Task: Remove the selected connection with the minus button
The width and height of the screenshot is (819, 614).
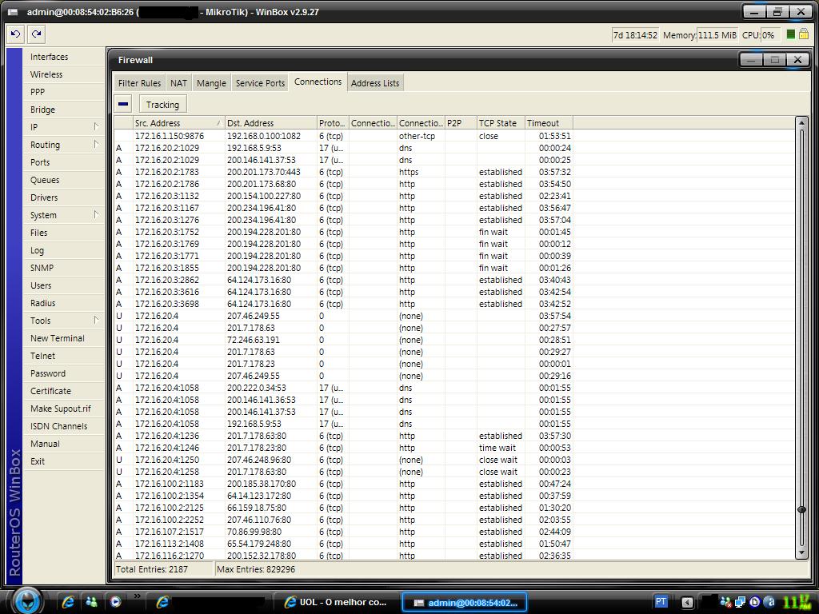Action: click(123, 104)
